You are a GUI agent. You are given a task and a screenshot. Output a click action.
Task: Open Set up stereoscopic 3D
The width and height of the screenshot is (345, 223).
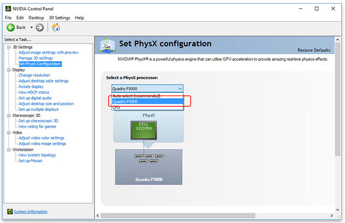(38, 121)
